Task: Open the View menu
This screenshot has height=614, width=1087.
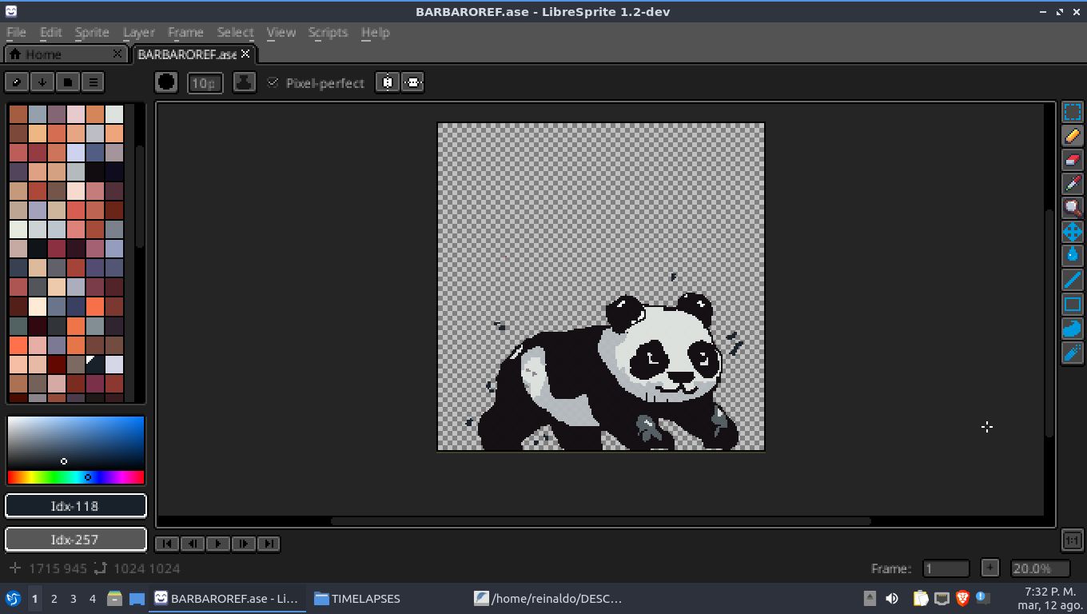Action: tap(281, 32)
